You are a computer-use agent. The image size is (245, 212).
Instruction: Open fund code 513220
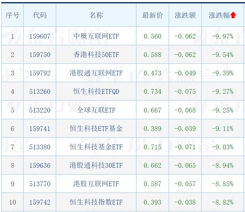tap(40, 110)
